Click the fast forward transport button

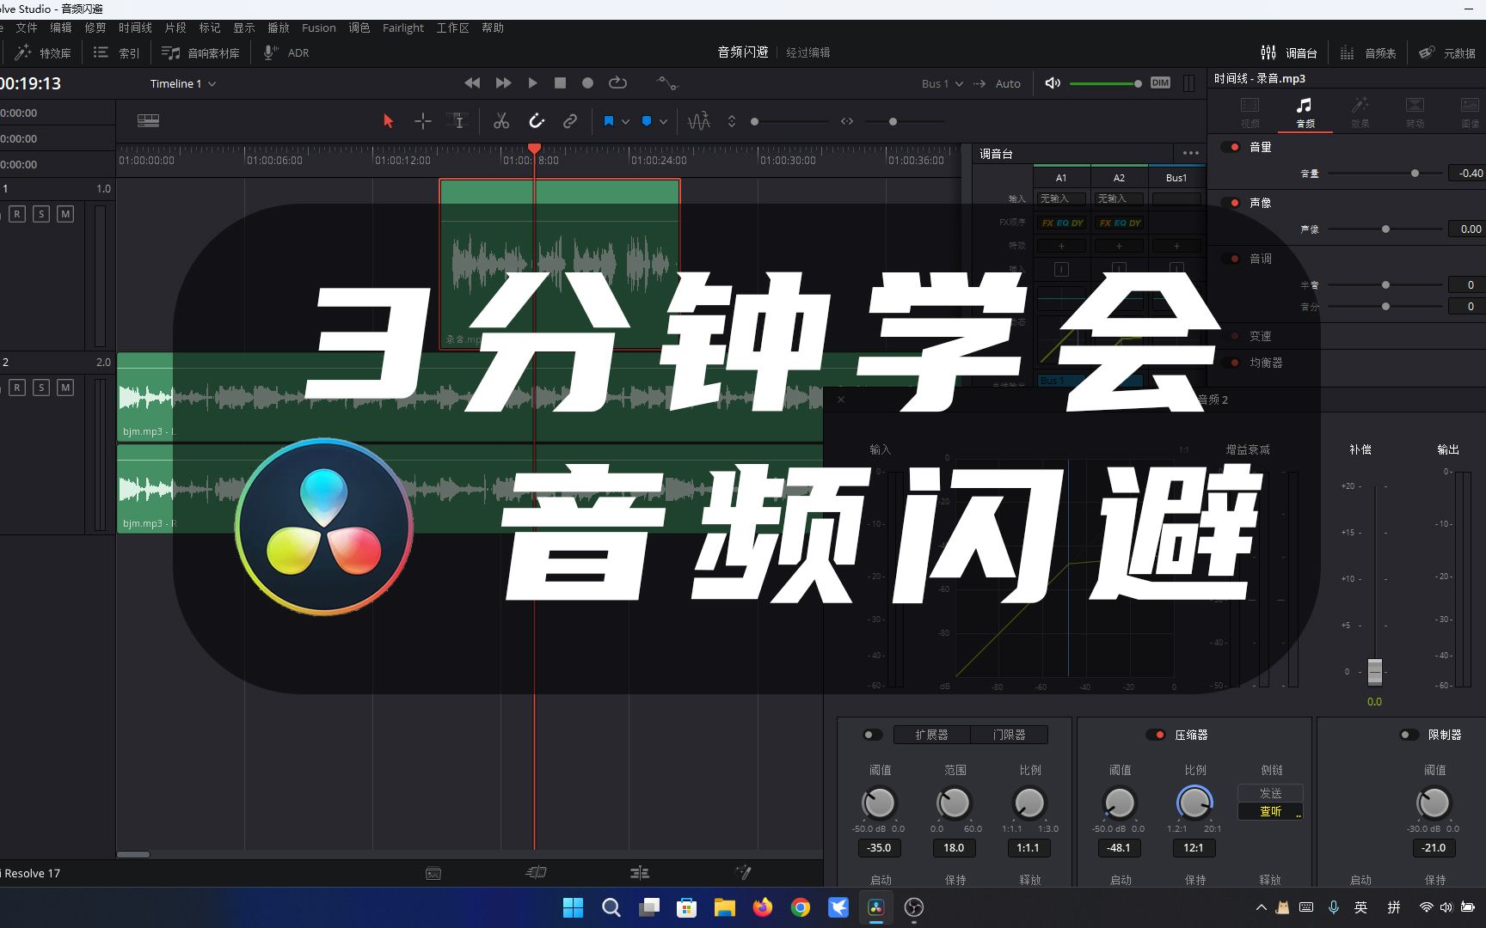(x=503, y=83)
